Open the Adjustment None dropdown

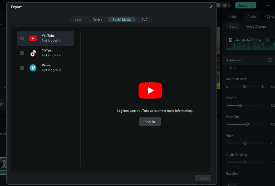251,68
